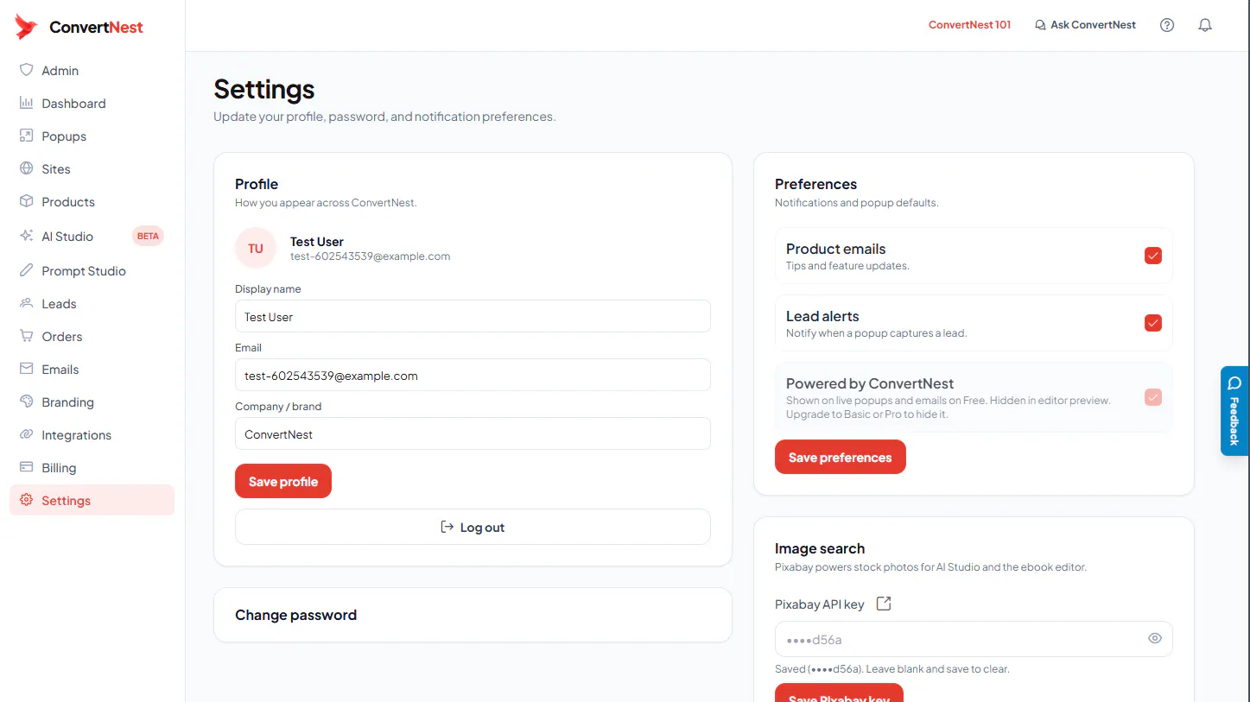Expand the Change password section
1250x702 pixels.
[x=473, y=615]
